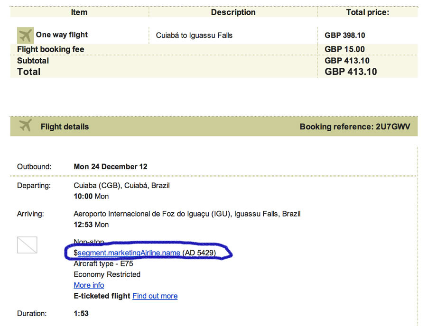Click the Description column header

click(x=233, y=12)
